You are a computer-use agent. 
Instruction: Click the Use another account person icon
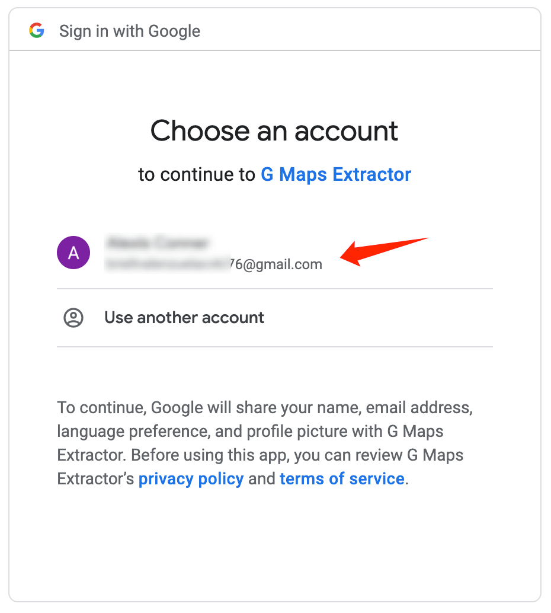click(73, 317)
